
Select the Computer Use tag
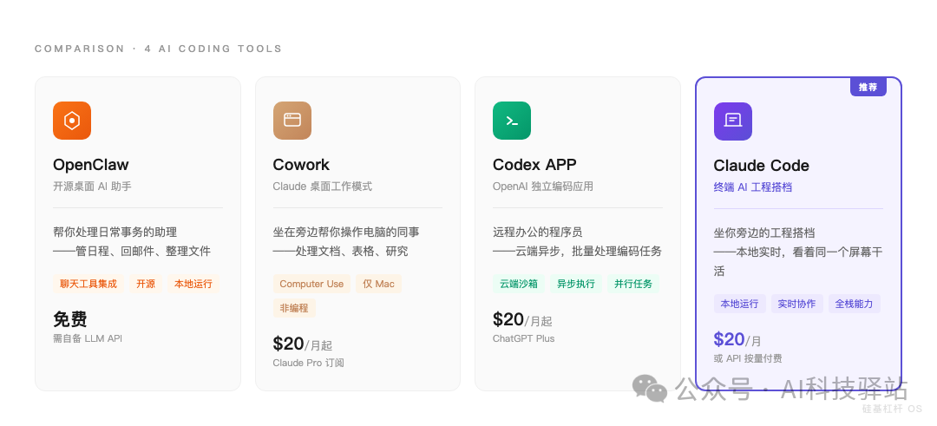(311, 284)
